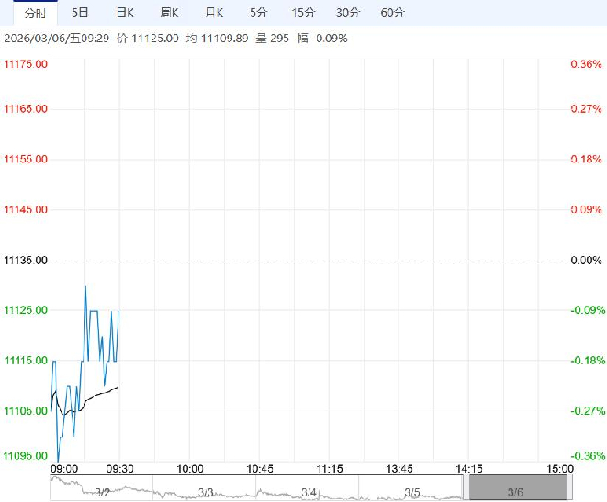Select the 日K daily candlestick tab
The height and width of the screenshot is (502, 607).
124,13
